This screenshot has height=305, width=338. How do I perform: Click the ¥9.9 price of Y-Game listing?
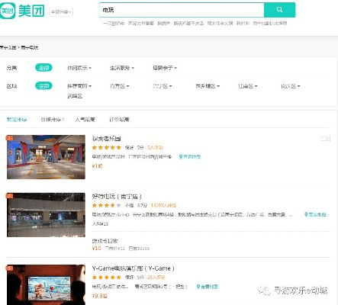pyautogui.click(x=99, y=296)
